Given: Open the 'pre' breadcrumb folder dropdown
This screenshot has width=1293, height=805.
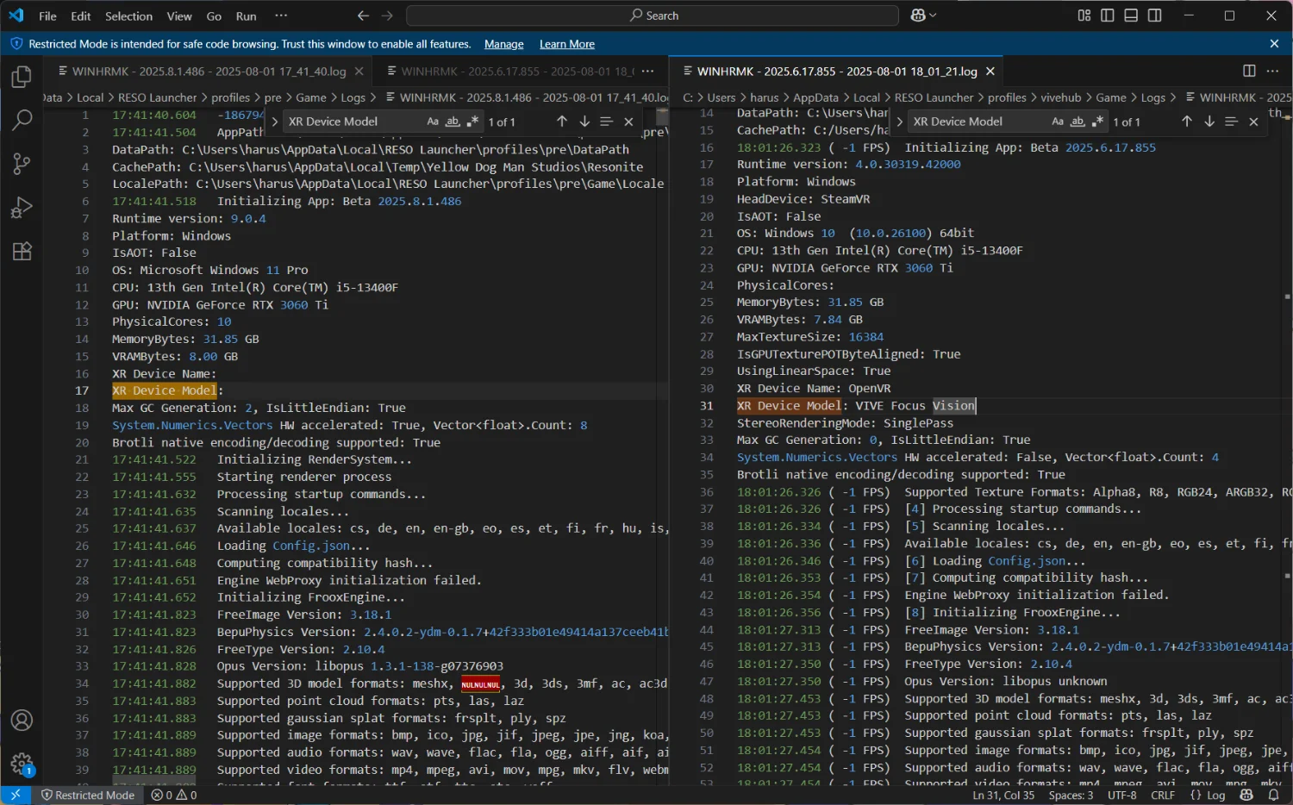Looking at the screenshot, I should 273,97.
